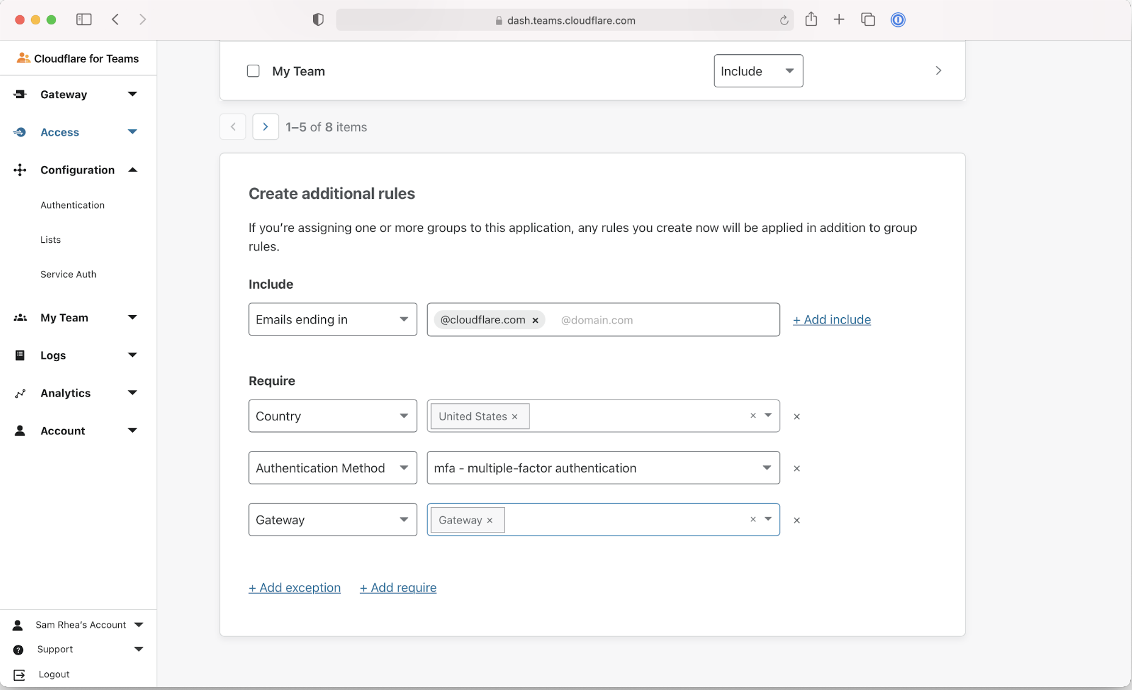The image size is (1132, 690).
Task: Click the Configuration sidebar icon
Action: [20, 170]
